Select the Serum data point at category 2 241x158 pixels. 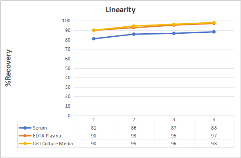tap(134, 34)
